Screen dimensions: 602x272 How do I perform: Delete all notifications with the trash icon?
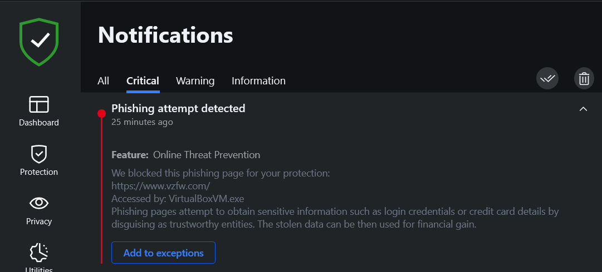tap(584, 79)
